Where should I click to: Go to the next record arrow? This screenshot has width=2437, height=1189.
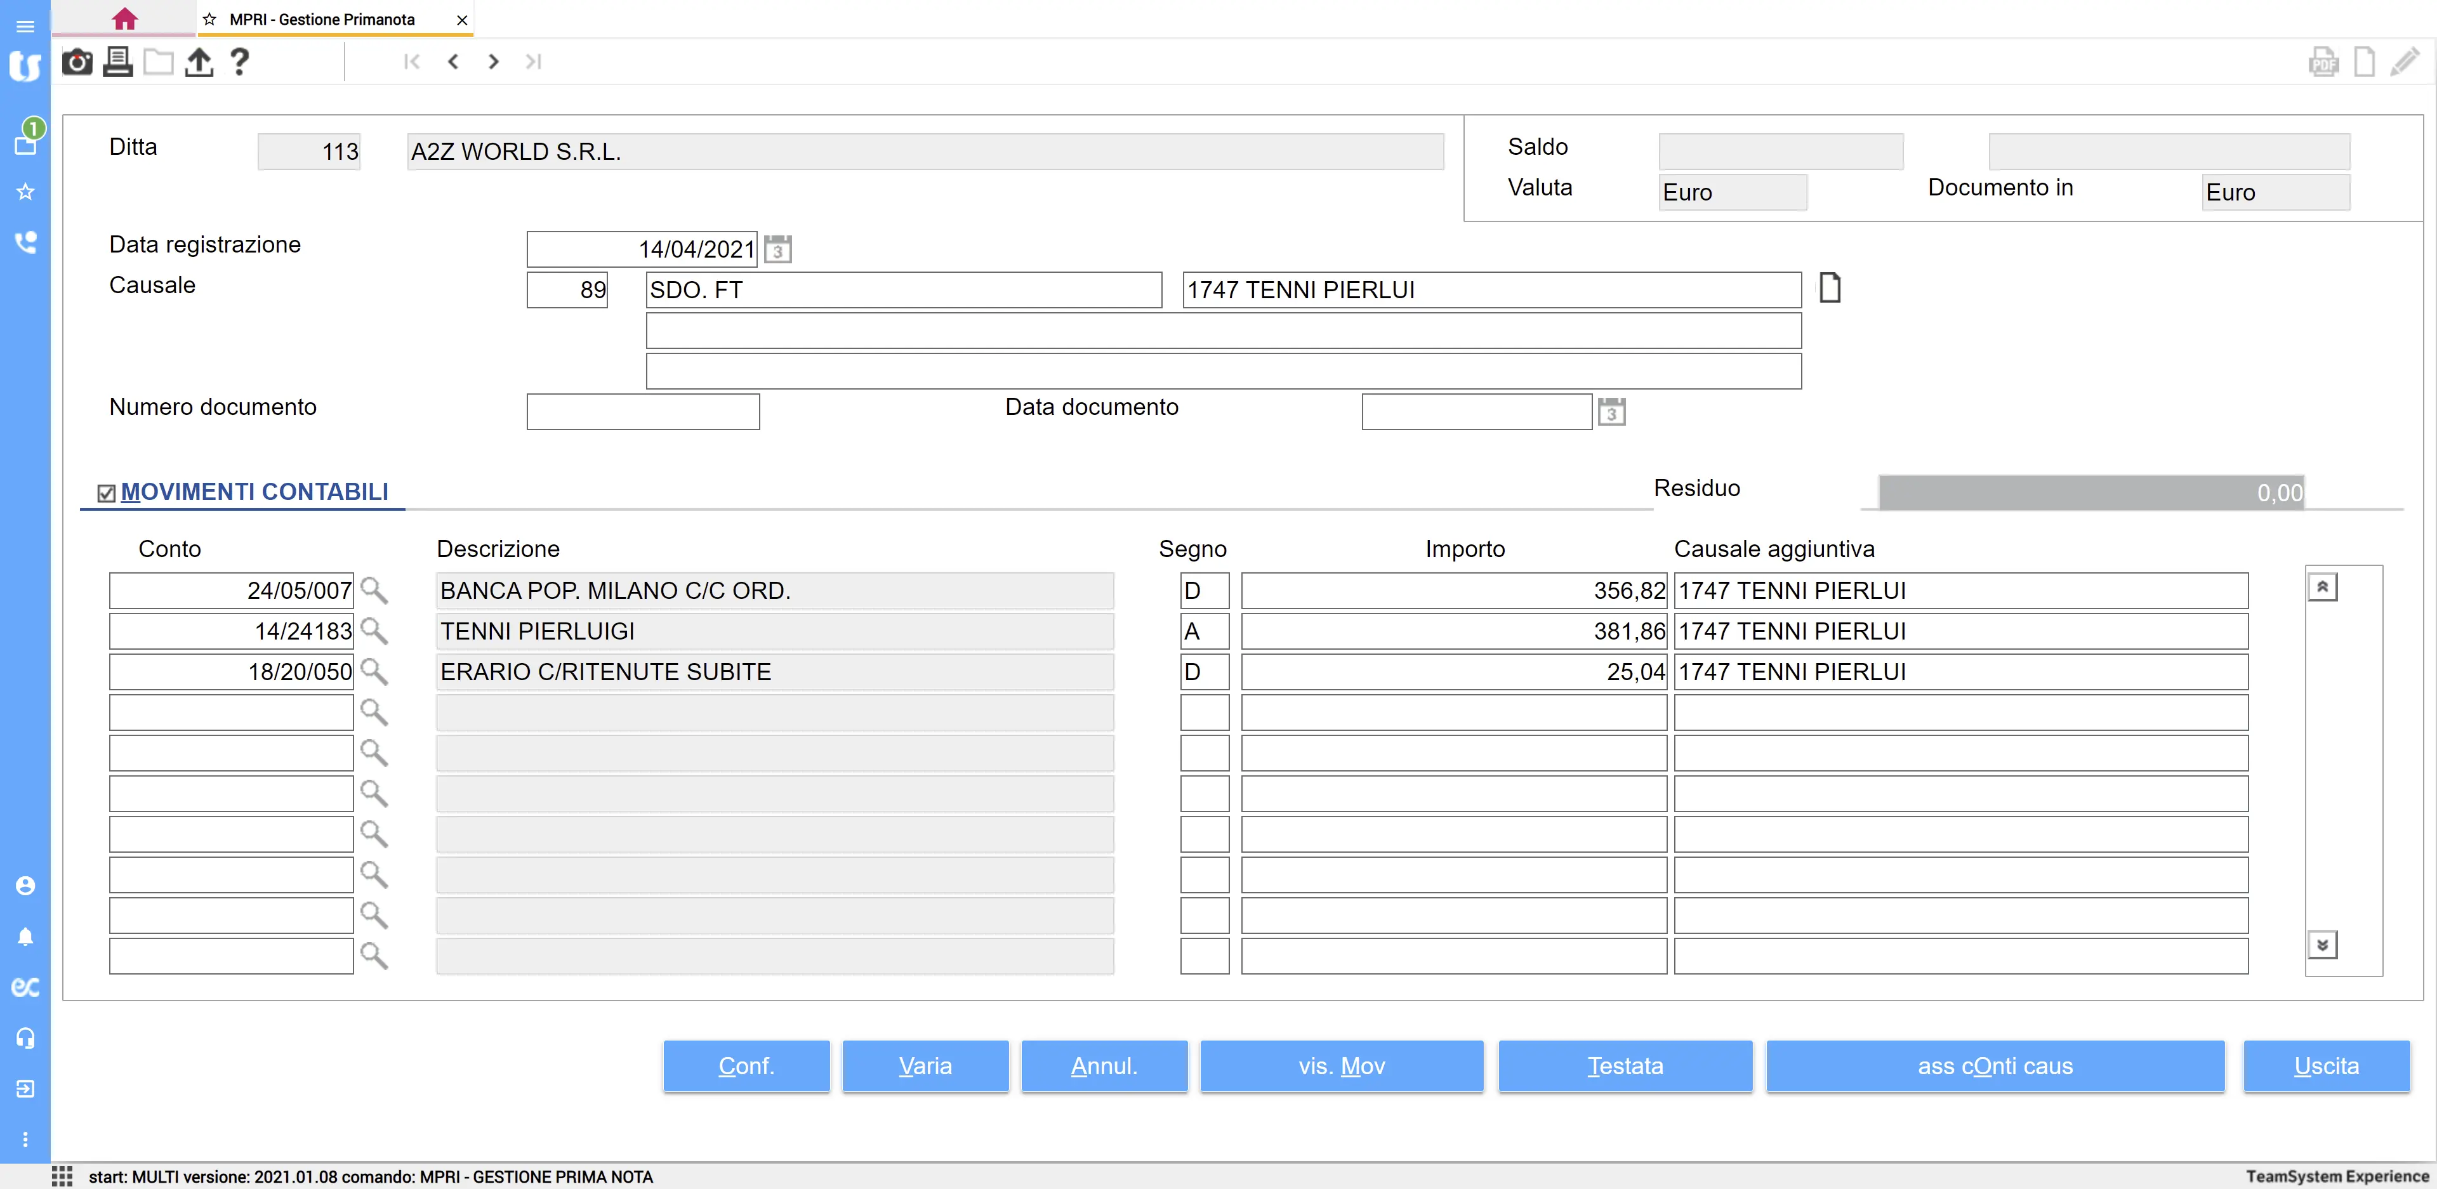(493, 62)
